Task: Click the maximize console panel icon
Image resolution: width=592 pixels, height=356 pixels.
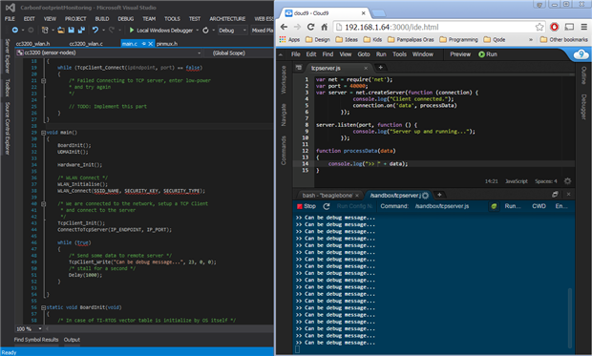Action: click(x=555, y=195)
